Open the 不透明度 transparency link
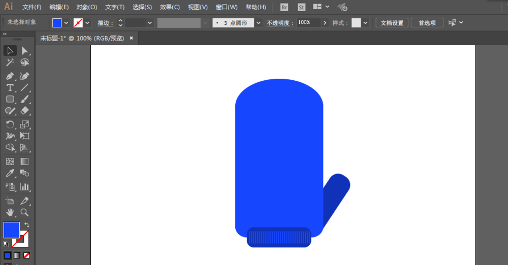 click(x=280, y=23)
